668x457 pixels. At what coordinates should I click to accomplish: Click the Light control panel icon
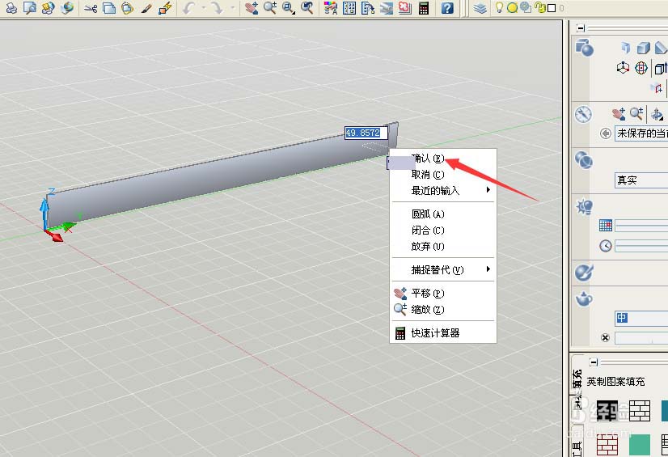point(584,207)
